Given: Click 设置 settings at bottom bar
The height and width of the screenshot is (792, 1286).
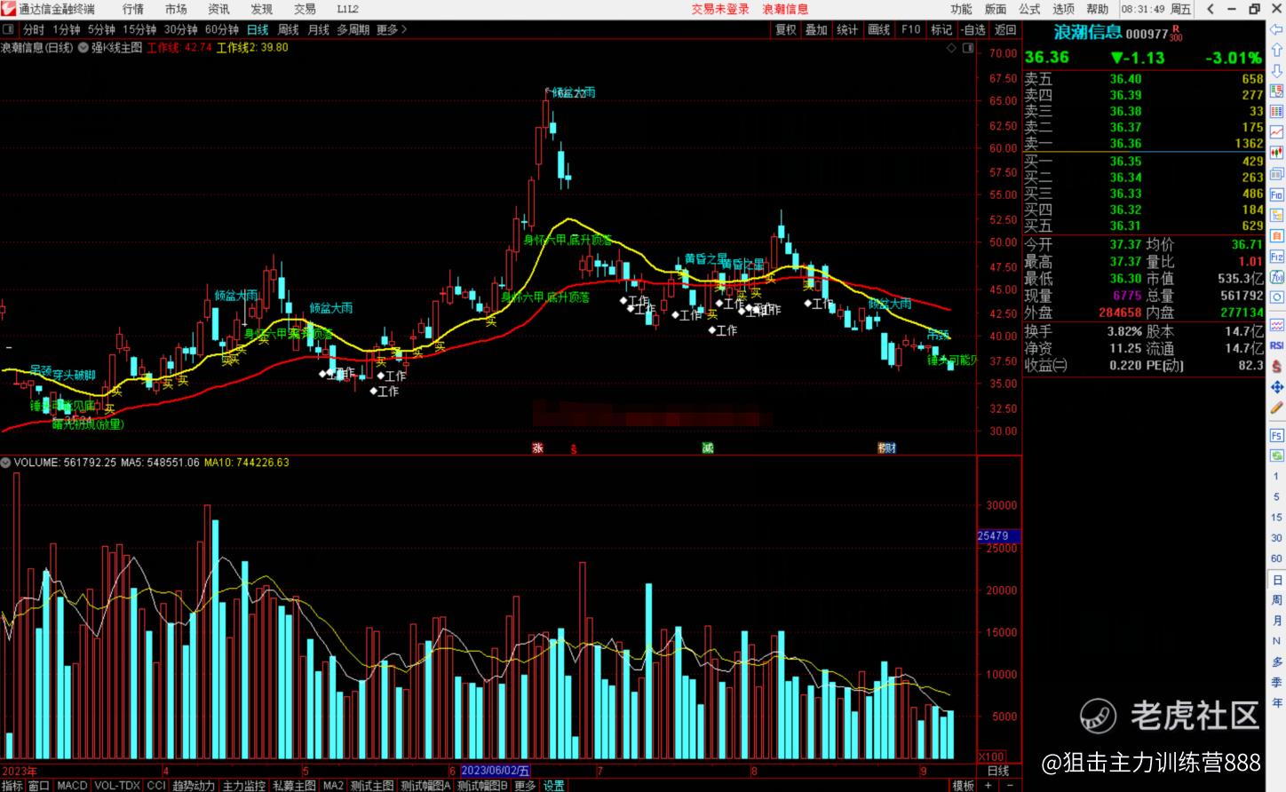Looking at the screenshot, I should click(554, 786).
